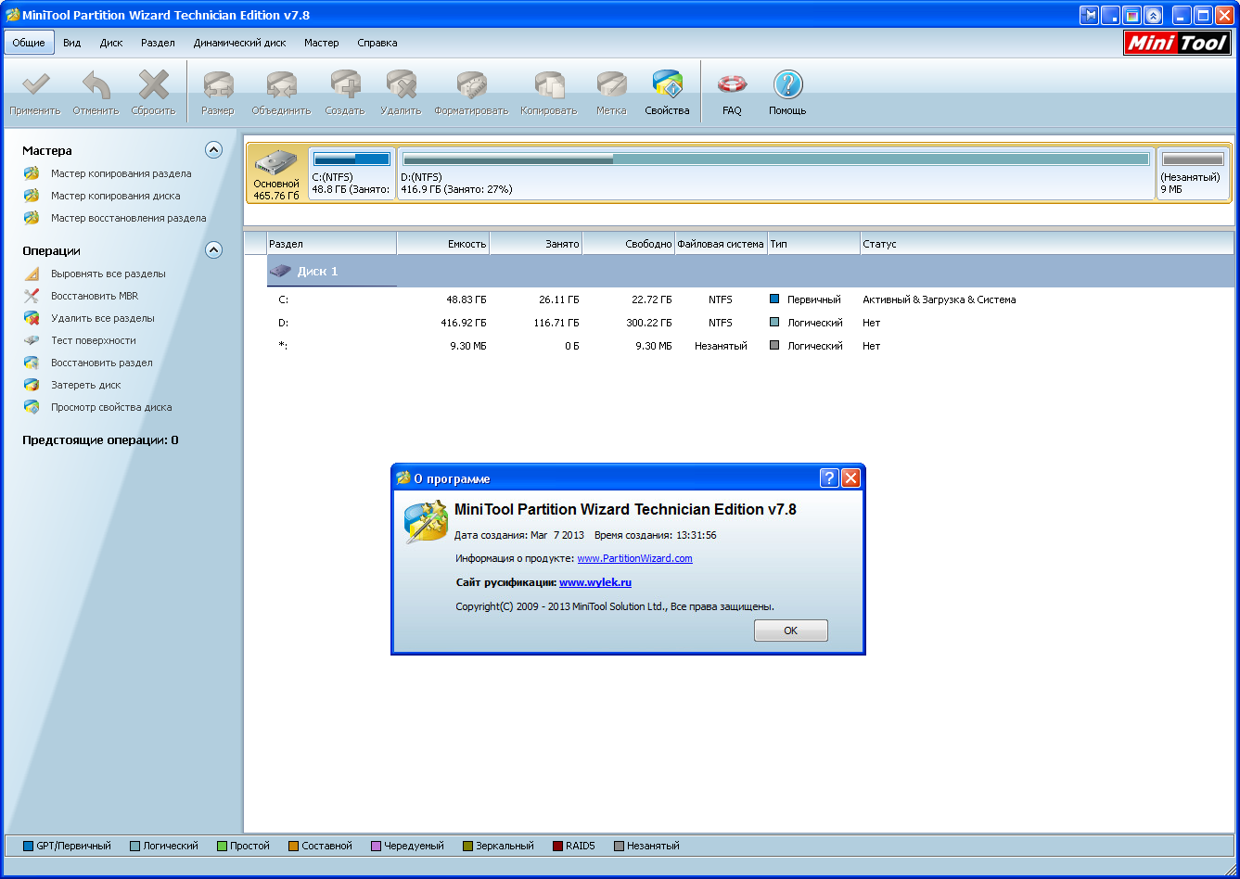This screenshot has height=879, width=1240.
Task: Select the Объединить (Merge) partition tool
Action: [281, 94]
